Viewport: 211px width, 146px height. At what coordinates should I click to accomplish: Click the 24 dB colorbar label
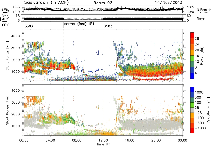click(197, 44)
